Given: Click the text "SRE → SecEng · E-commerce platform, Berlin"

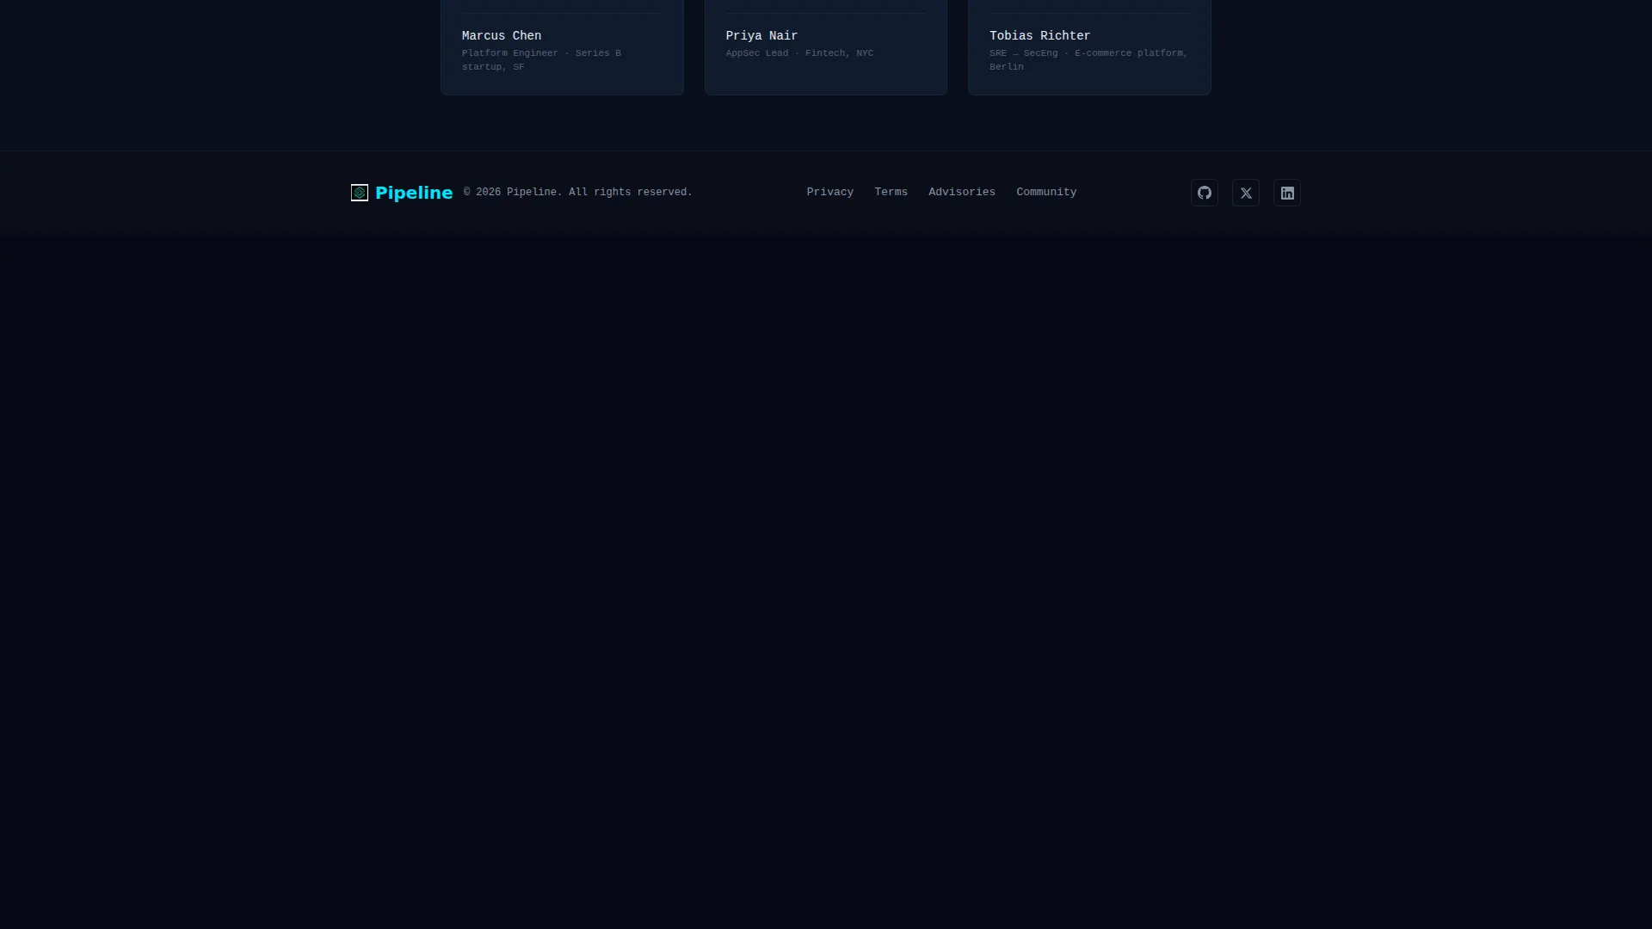Looking at the screenshot, I should [1088, 60].
